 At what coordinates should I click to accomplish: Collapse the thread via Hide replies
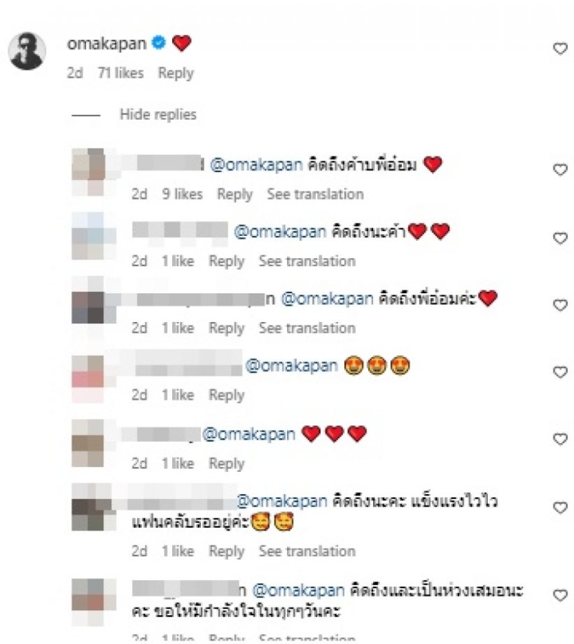[158, 114]
